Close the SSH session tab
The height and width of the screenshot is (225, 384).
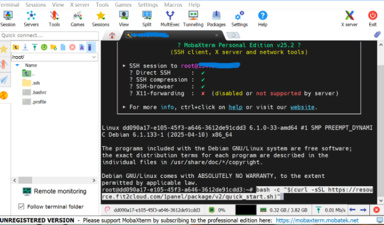pos(216,35)
